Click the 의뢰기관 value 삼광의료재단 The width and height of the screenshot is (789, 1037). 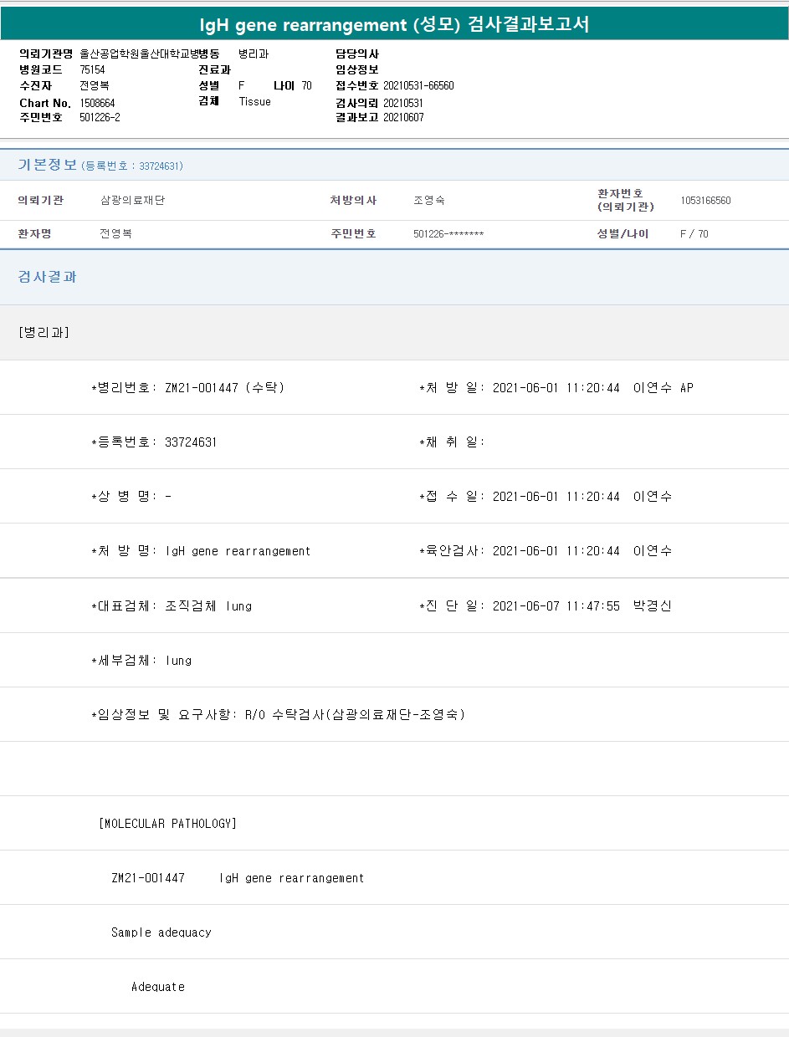tap(133, 201)
